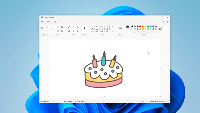The height and width of the screenshot is (113, 200).
Task: Click the share icon near window corner
Action: pyautogui.click(x=168, y=22)
